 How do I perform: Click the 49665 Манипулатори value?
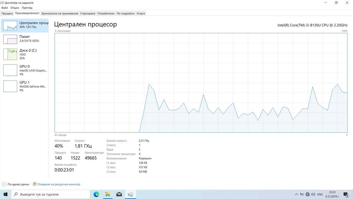[90, 158]
